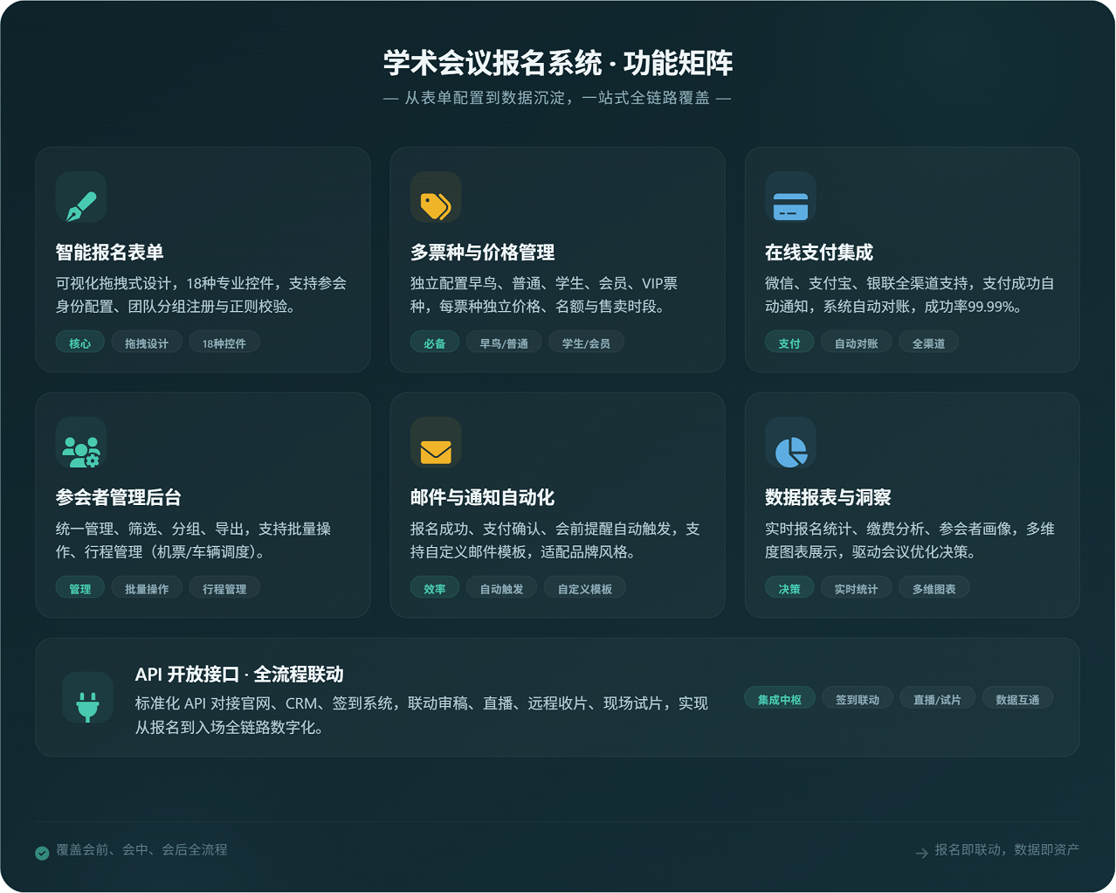Select the 早鸟/普通 tag
1116x893 pixels.
[x=504, y=343]
